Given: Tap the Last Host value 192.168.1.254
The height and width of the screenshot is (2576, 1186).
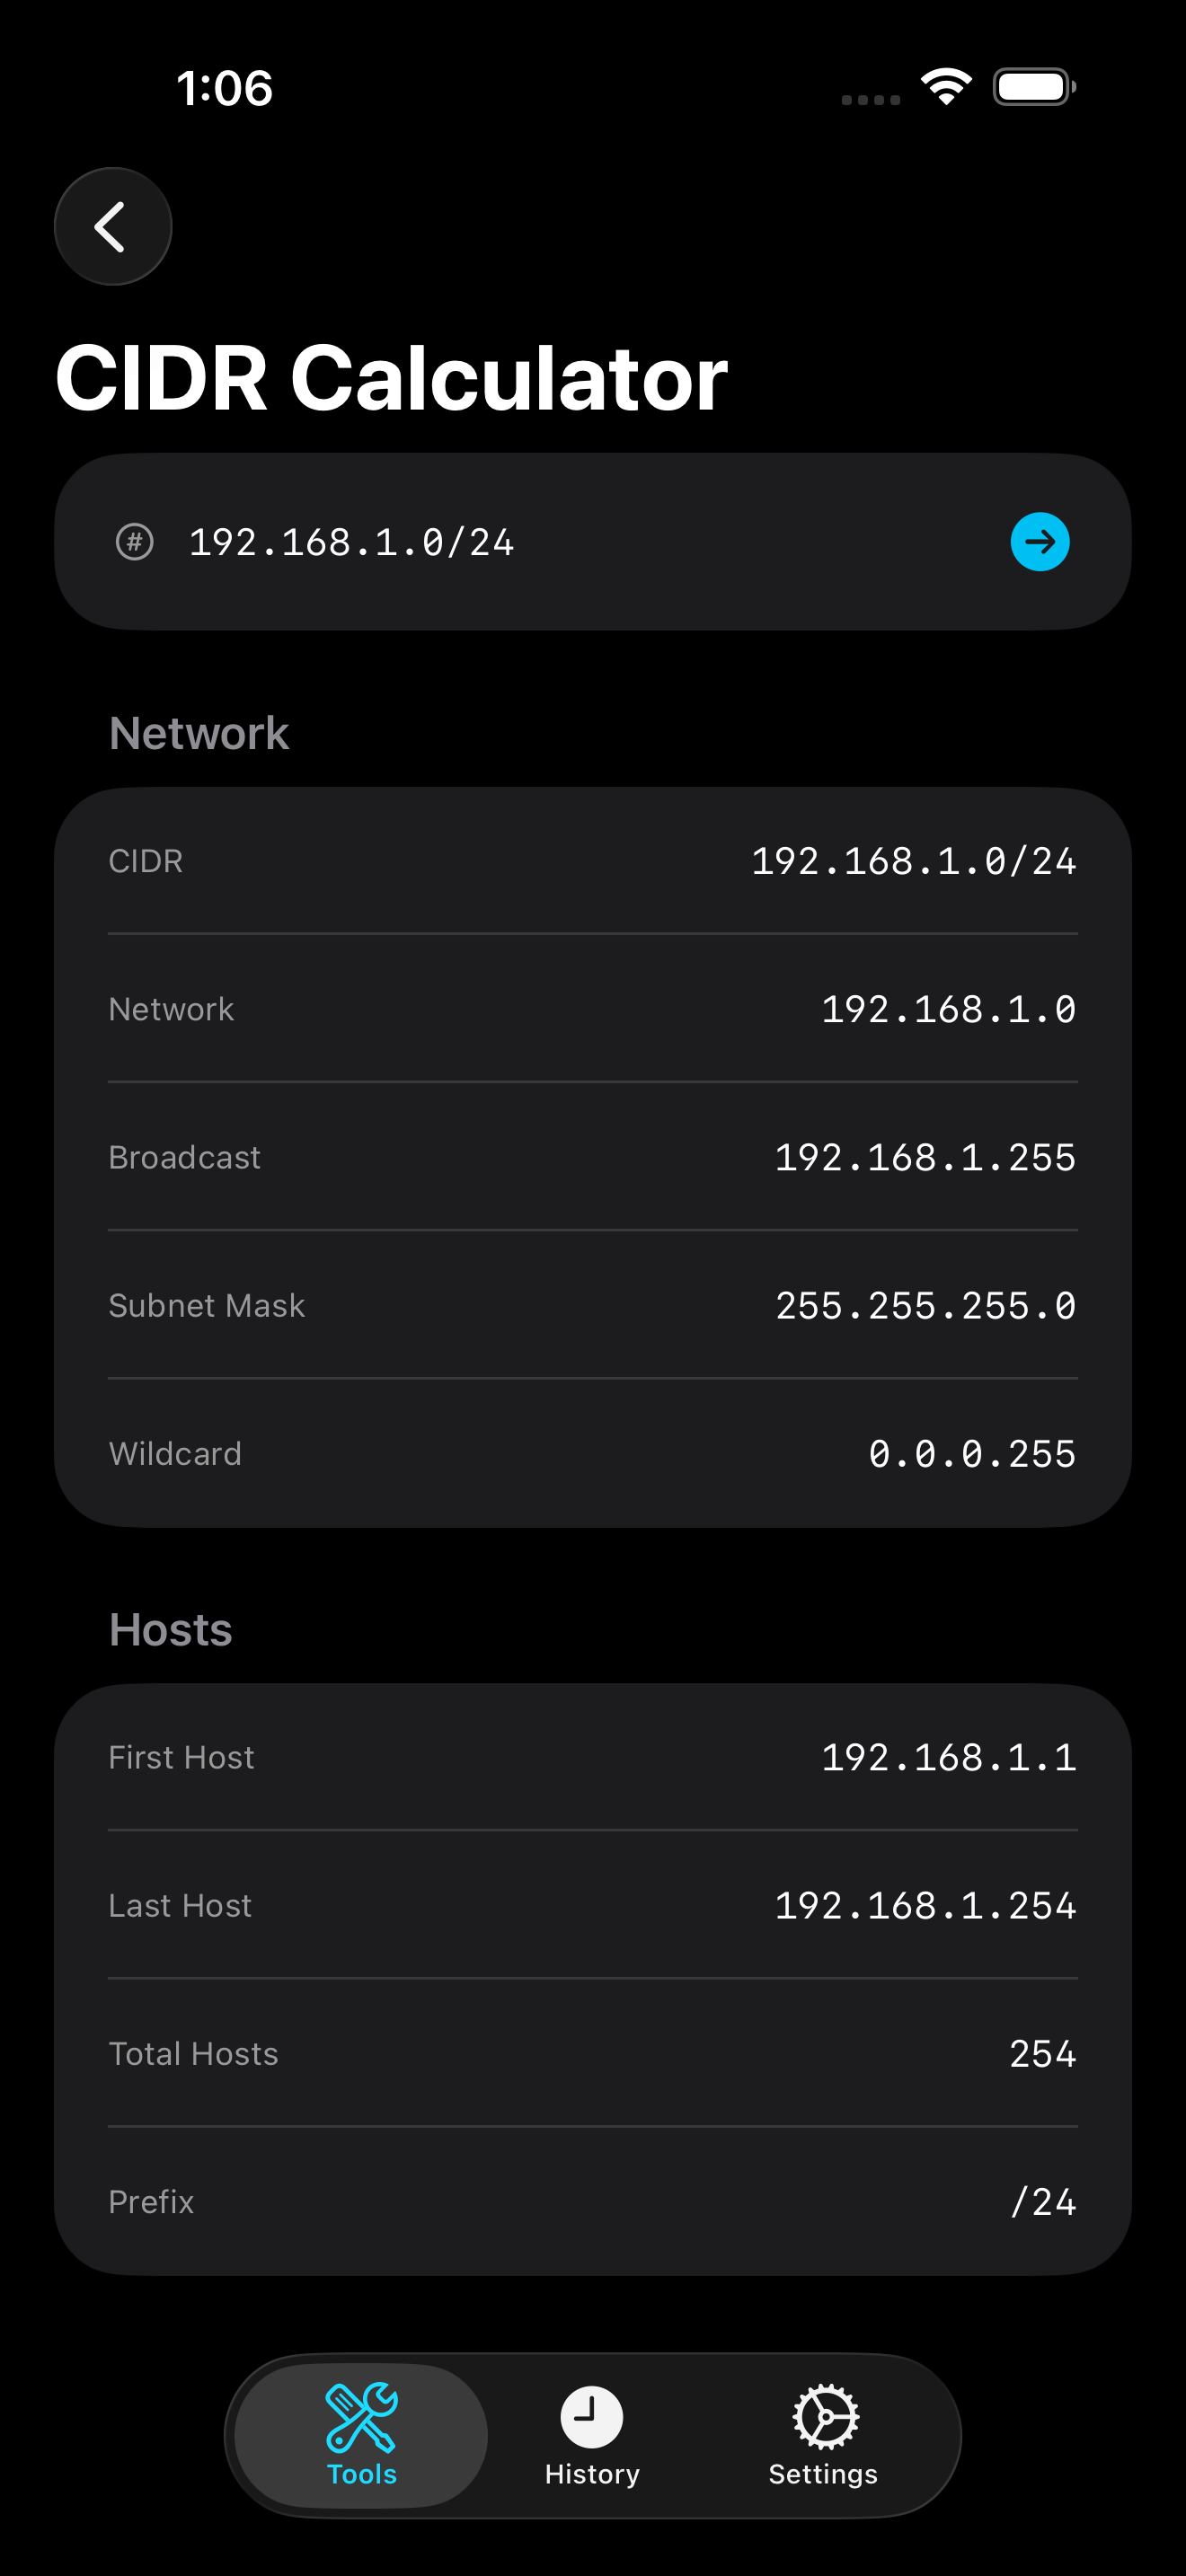Looking at the screenshot, I should [925, 1905].
